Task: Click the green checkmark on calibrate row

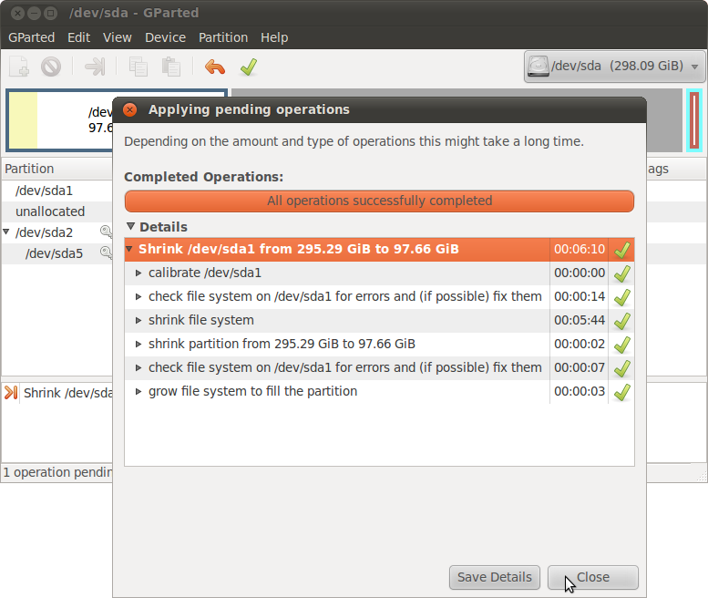Action: [621, 273]
